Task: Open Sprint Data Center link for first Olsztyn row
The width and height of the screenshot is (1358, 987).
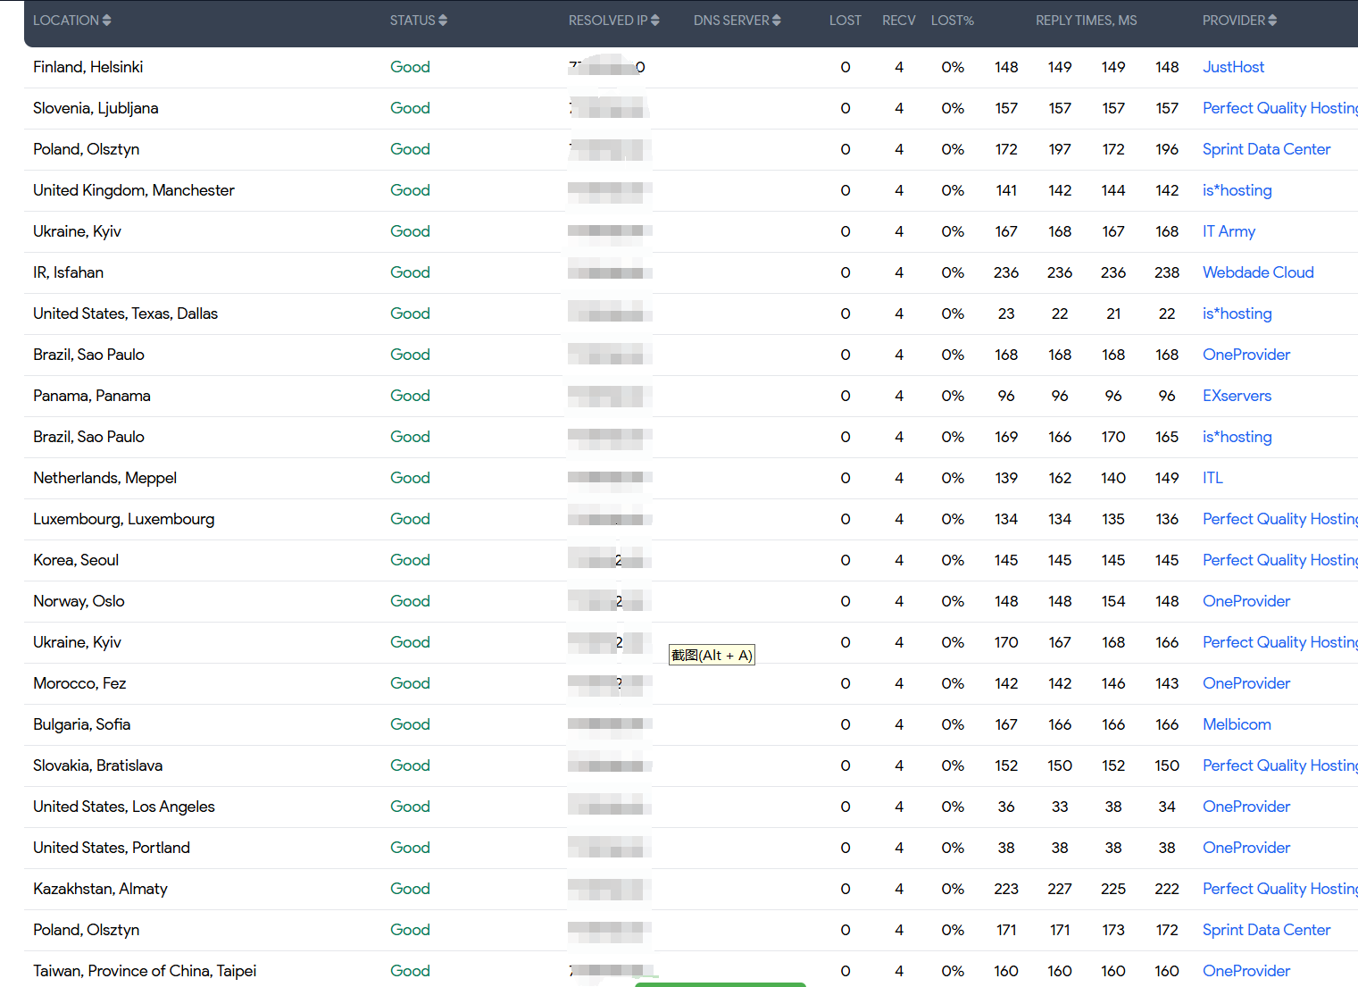Action: click(1266, 149)
